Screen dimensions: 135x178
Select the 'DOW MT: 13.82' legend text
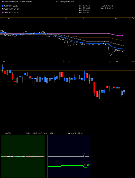tap(11, 9)
